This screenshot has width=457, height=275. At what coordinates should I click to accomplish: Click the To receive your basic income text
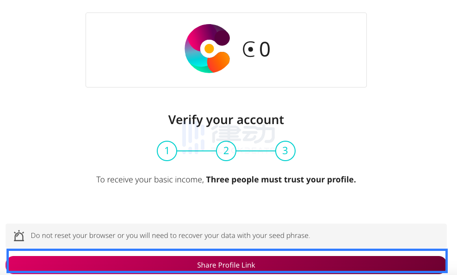tap(150, 180)
